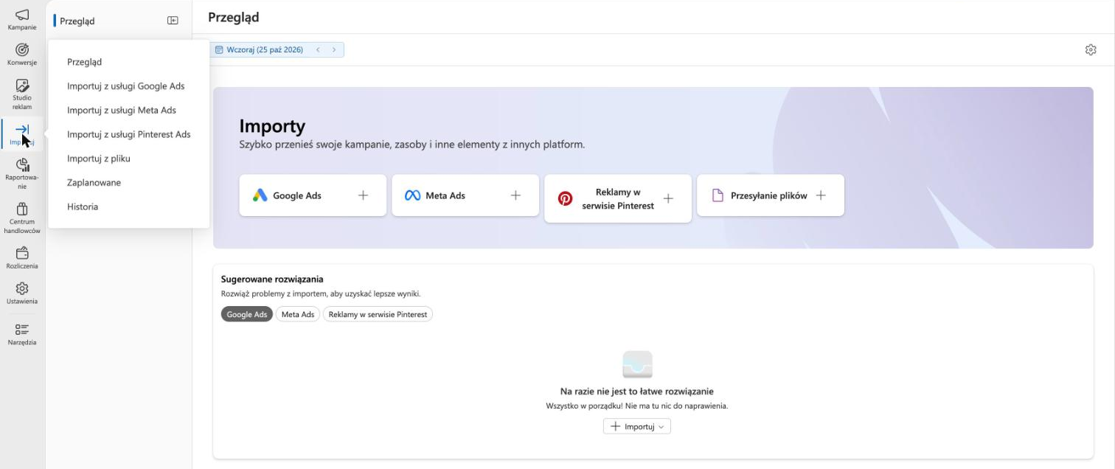Collapse the navigation panel icon beside Przegląd
This screenshot has width=1115, height=469.
[173, 21]
